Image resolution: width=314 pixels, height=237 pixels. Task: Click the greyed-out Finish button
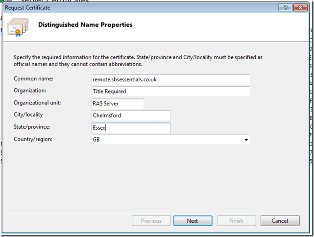coord(236,221)
